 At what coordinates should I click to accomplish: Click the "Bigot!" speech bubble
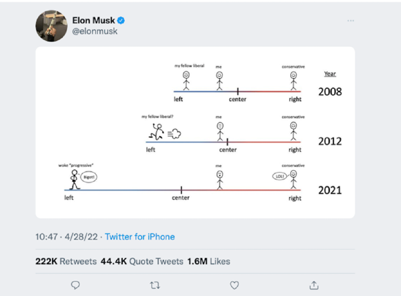[89, 177]
